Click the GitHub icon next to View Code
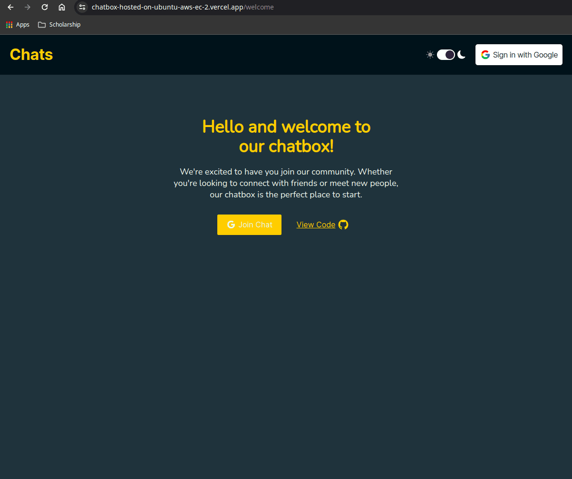Viewport: 572px width, 479px height. 343,224
